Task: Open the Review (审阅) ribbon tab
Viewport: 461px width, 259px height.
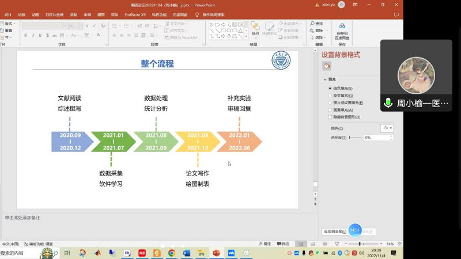Action: [88, 15]
